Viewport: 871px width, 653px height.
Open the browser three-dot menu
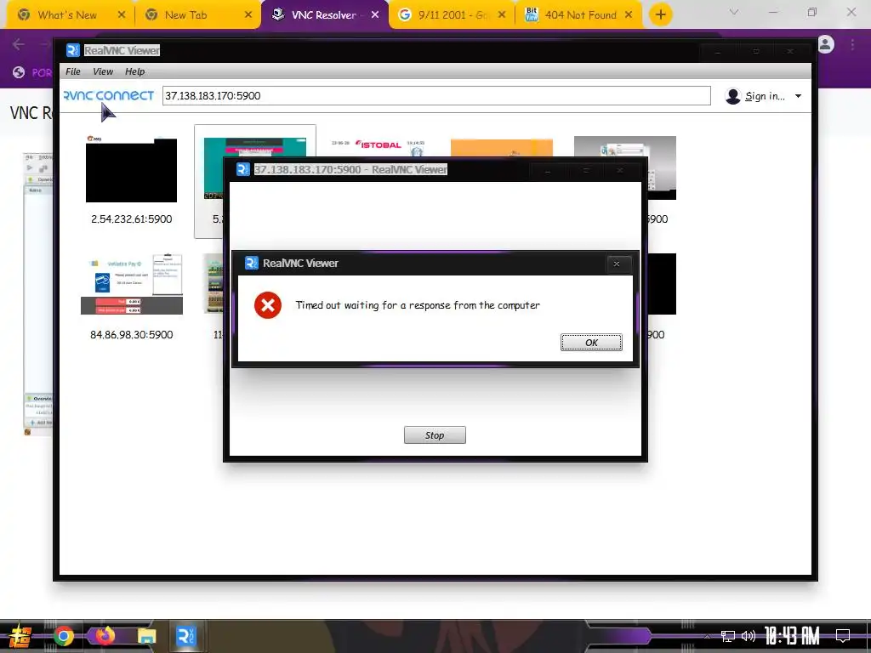tap(852, 44)
